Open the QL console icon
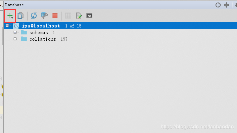The width and height of the screenshot is (237, 133). pyautogui.click(x=89, y=16)
